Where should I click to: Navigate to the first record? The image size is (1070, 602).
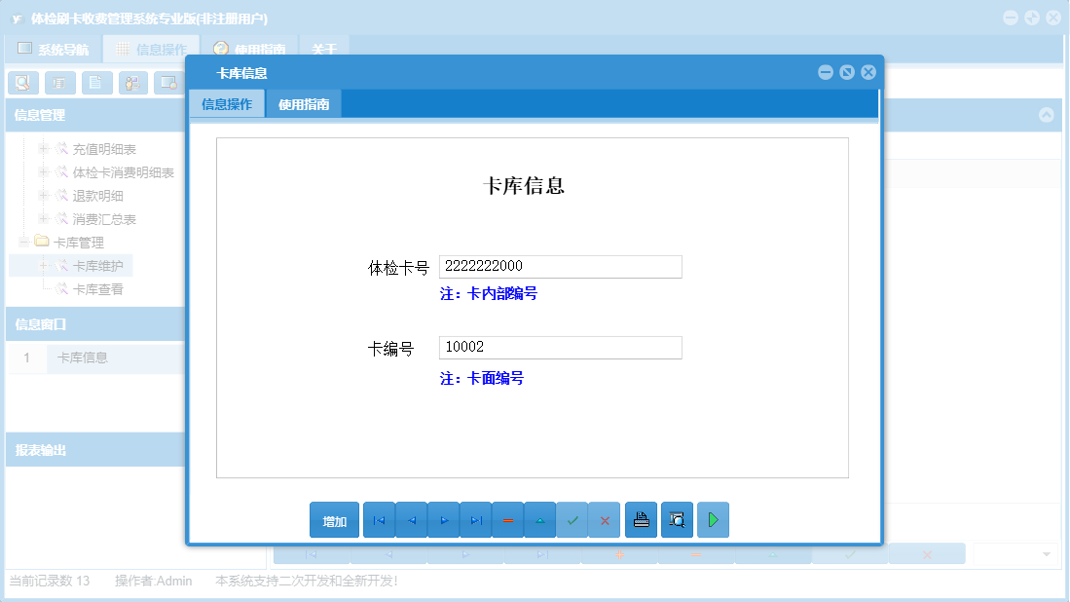[379, 519]
